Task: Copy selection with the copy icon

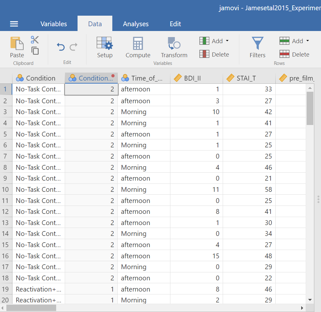Action: 35,51
